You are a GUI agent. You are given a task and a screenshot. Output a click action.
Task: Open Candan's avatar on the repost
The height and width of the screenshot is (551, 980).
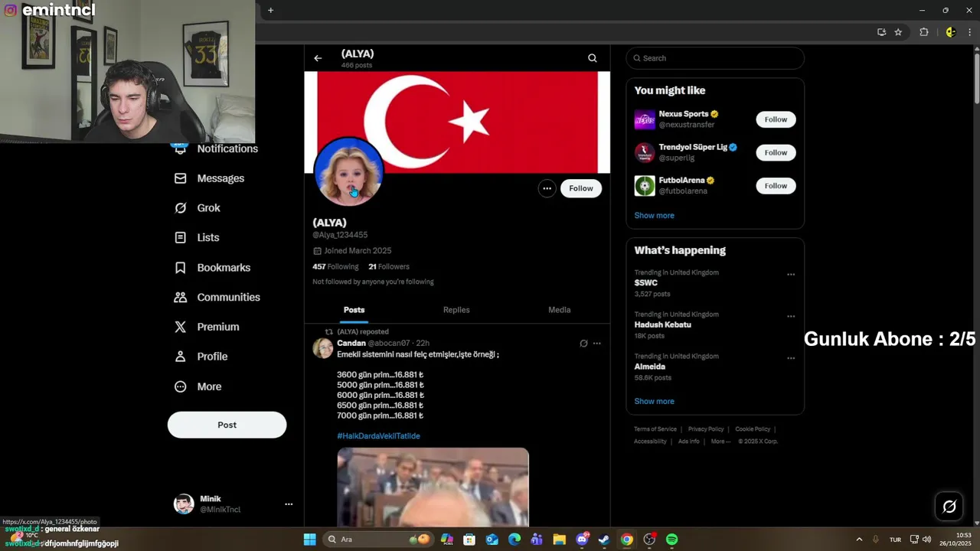coord(323,349)
